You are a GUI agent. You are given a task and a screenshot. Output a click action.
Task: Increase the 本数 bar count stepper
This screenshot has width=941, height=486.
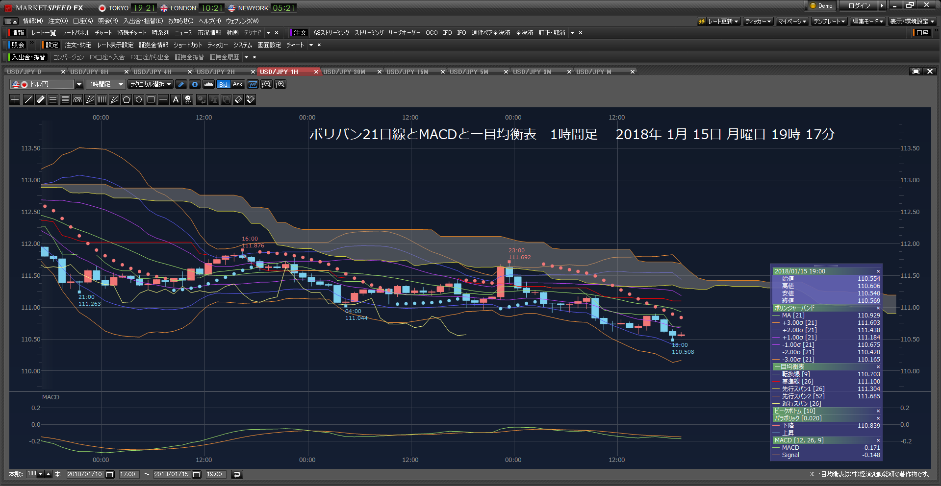pos(48,474)
